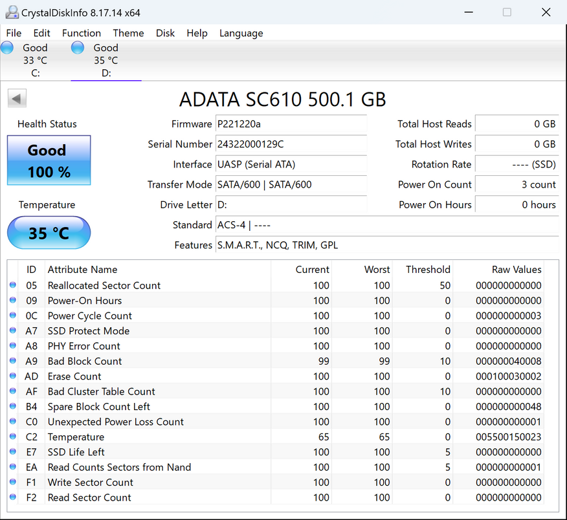Click status dot beside SSD Life Left
Viewport: 567px width, 520px height.
13,452
